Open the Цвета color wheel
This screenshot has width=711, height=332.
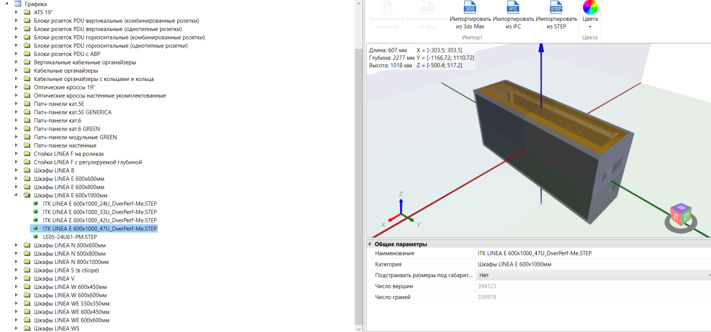click(x=590, y=7)
